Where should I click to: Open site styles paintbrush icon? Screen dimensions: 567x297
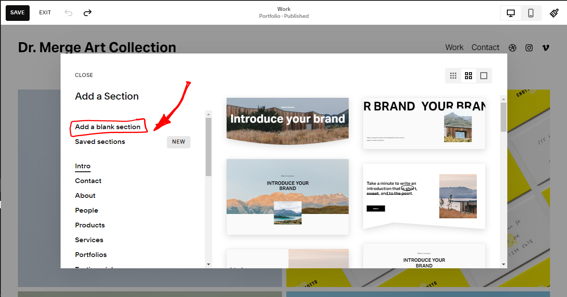[x=554, y=13]
